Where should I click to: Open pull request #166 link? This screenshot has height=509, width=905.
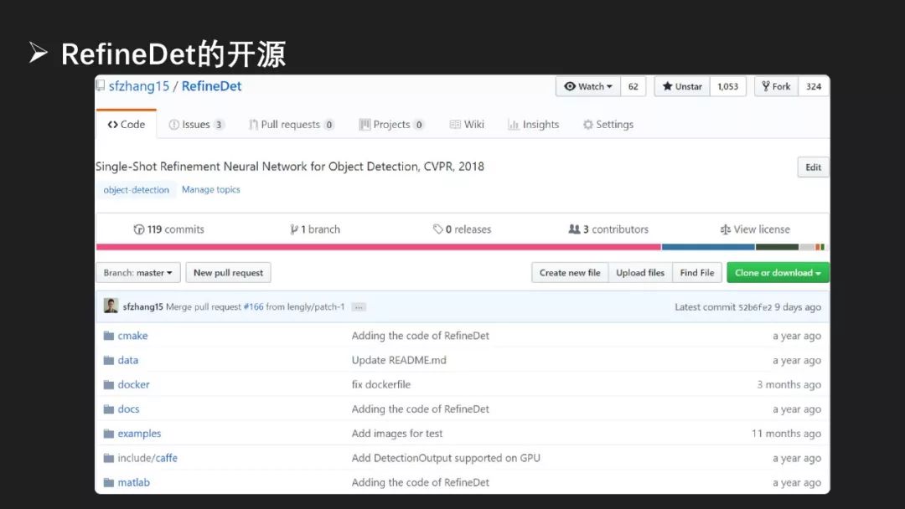tap(253, 306)
